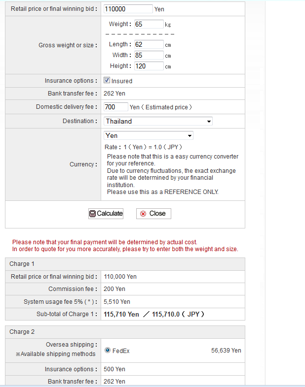Click the Width field containing 85
The width and height of the screenshot is (305, 387).
149,56
